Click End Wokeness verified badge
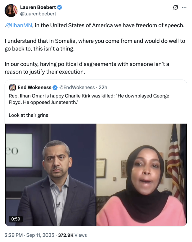 pos(55,87)
